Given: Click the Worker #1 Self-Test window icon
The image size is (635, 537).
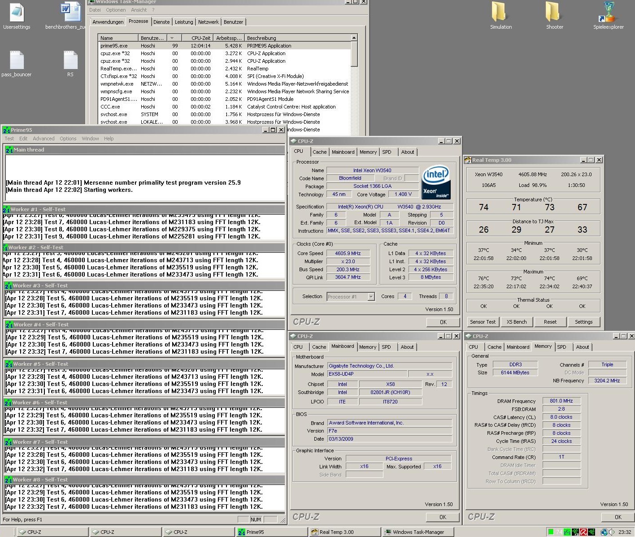Looking at the screenshot, I should (6, 209).
